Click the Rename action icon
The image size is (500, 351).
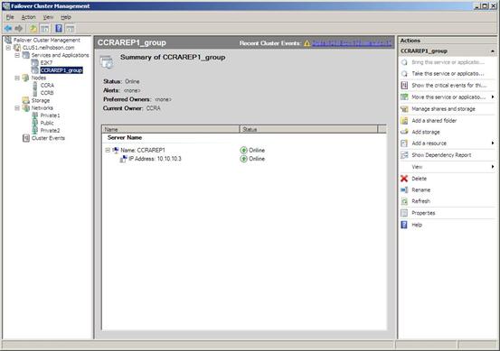[x=404, y=190]
